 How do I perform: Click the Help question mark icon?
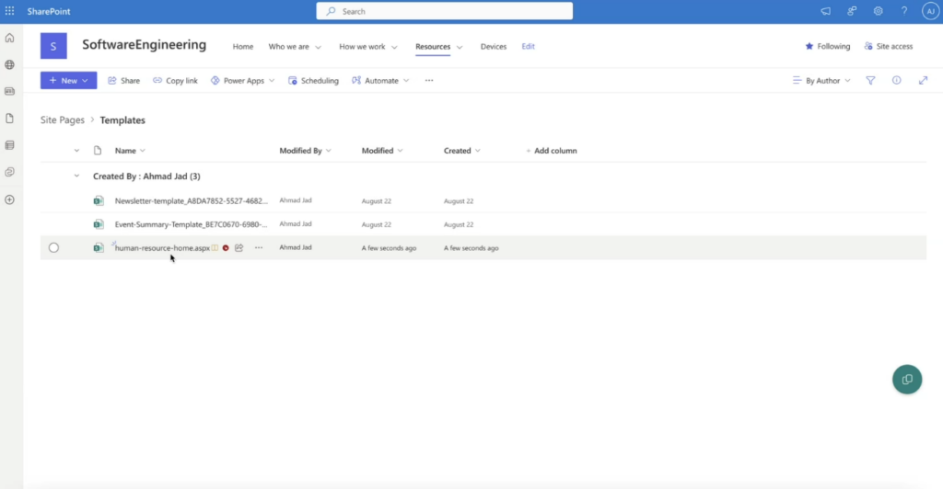click(x=904, y=11)
